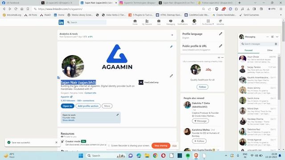Edit the Open to work card
The height and width of the screenshot is (160, 285).
pyautogui.click(x=118, y=115)
